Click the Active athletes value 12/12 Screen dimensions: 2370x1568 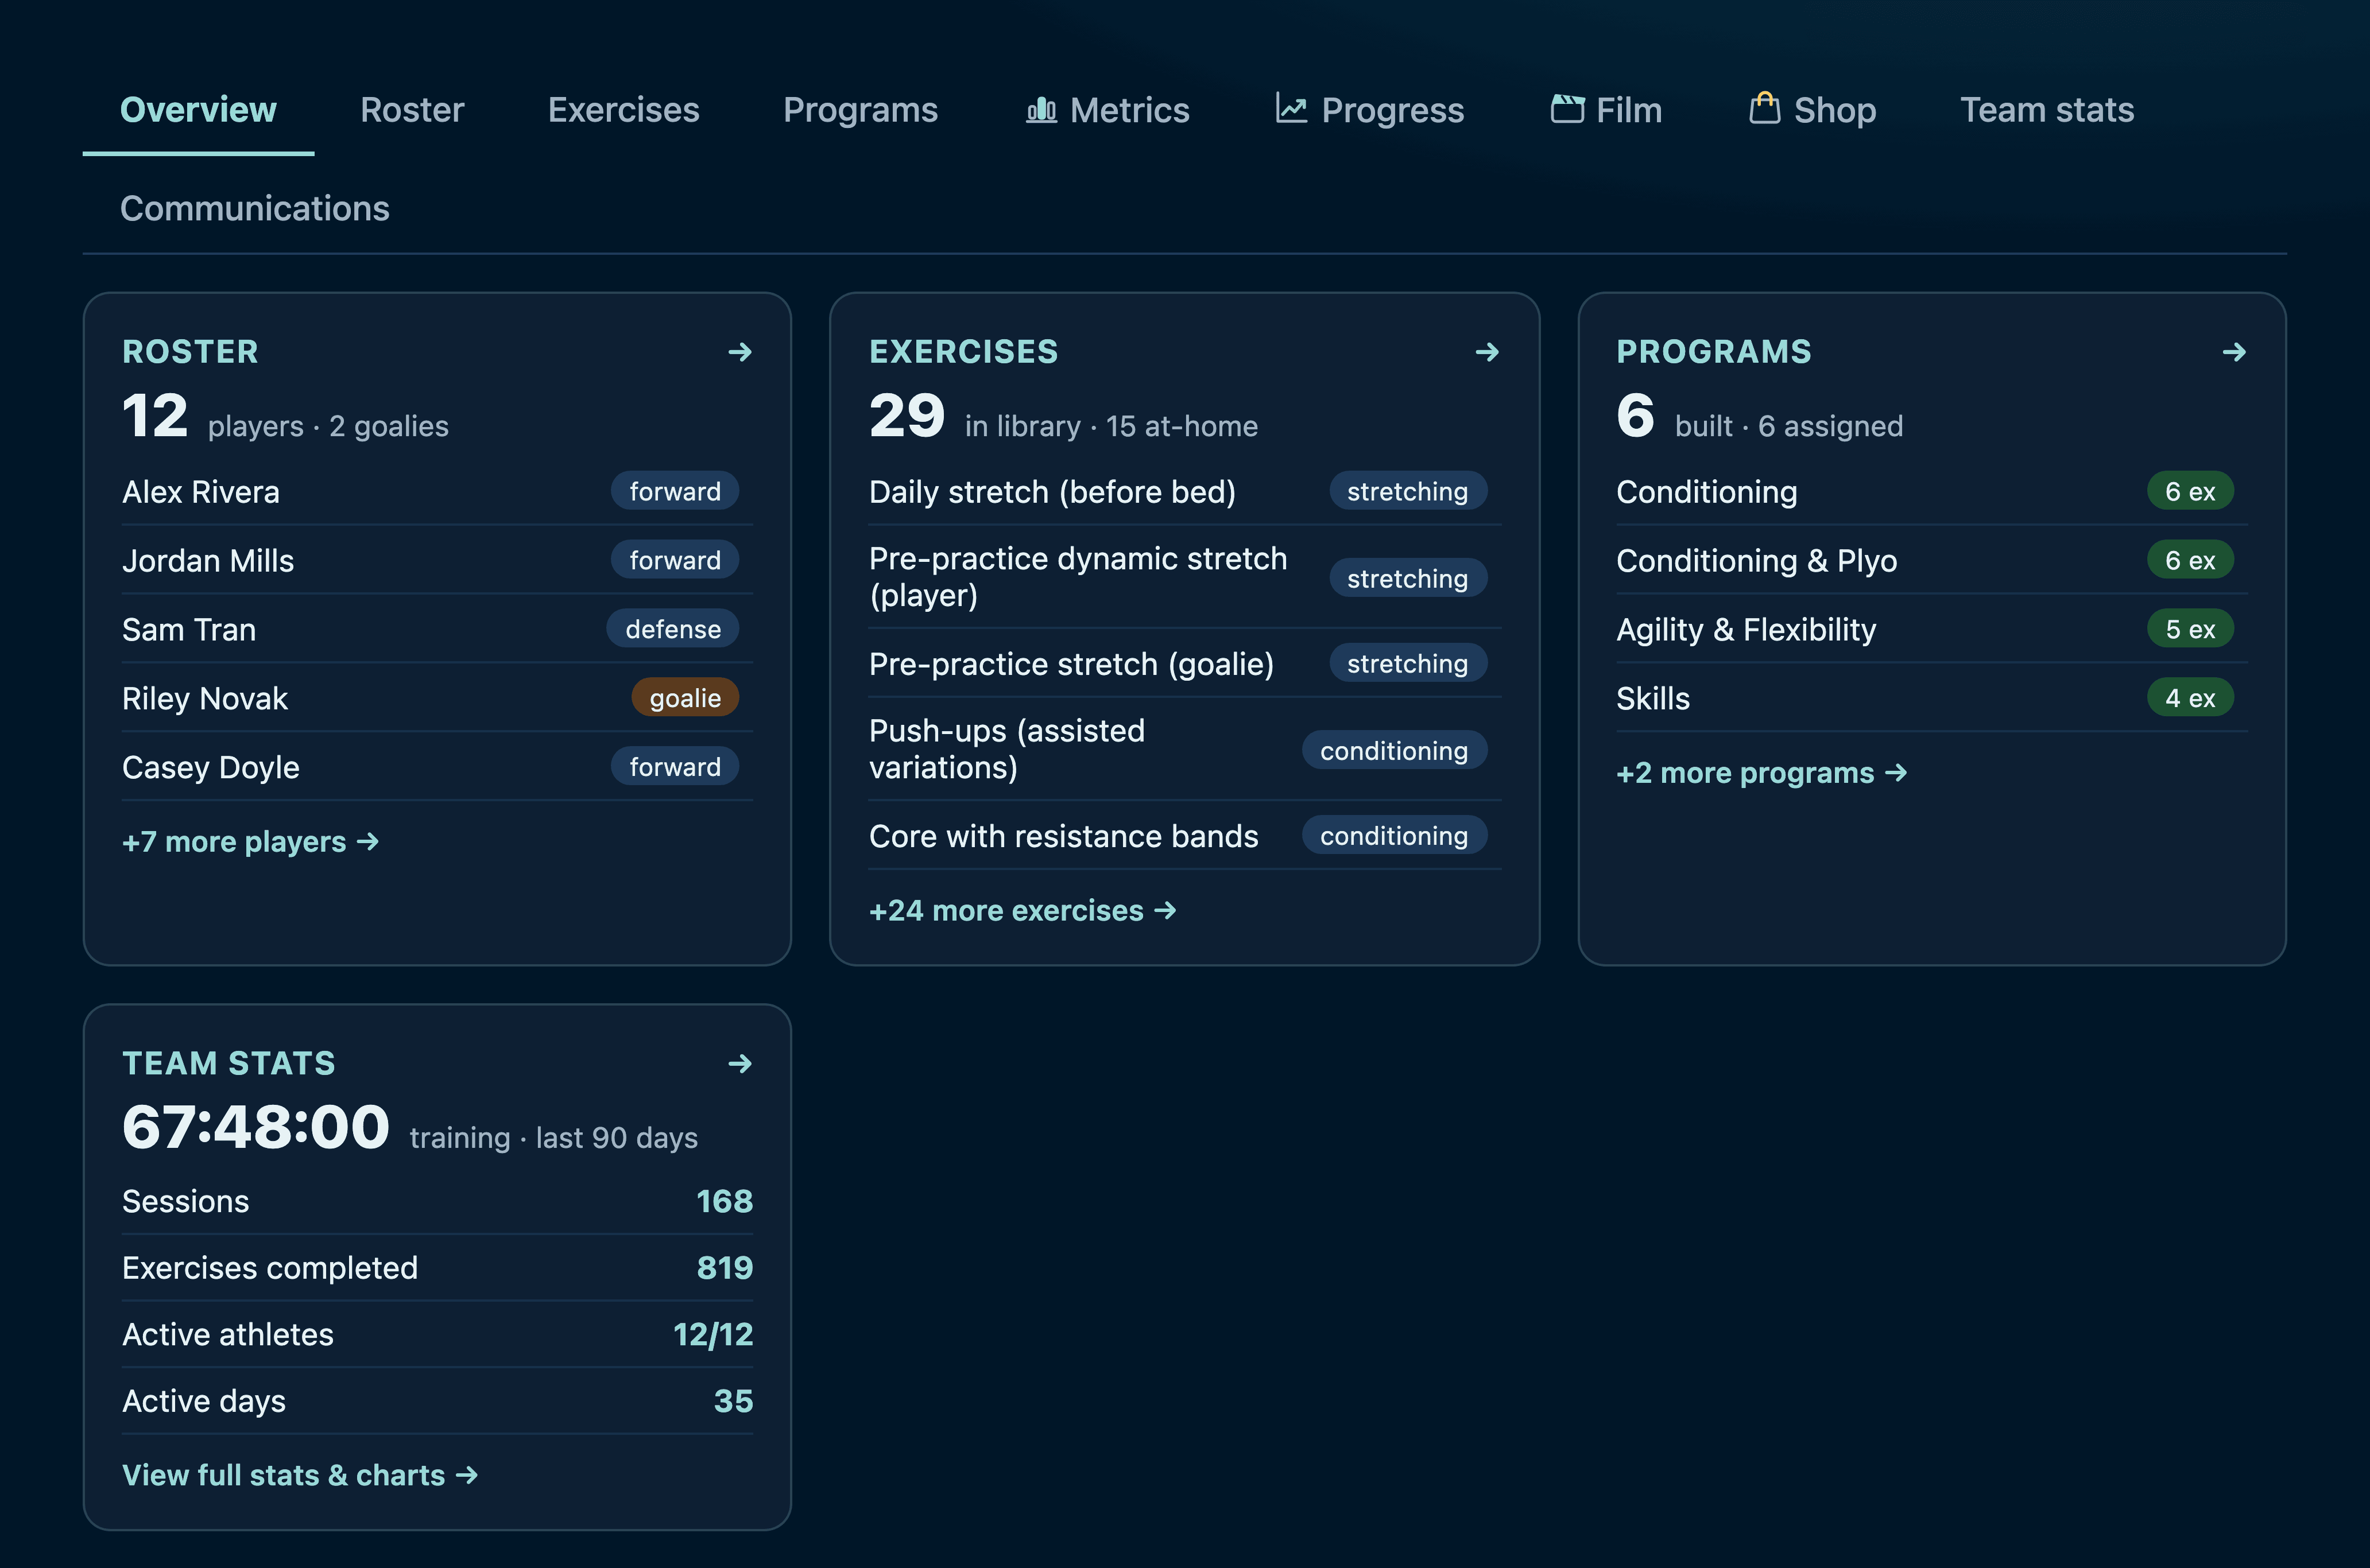tap(712, 1335)
